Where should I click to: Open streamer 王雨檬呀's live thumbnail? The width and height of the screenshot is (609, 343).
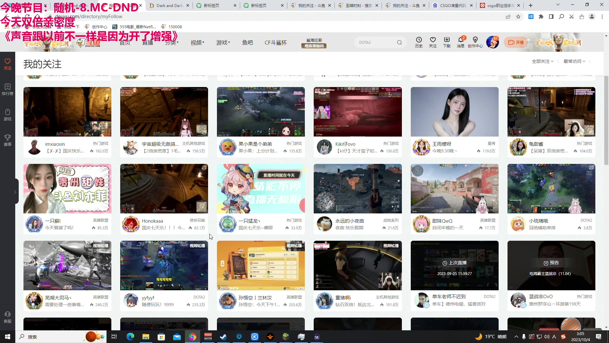pyautogui.click(x=454, y=111)
